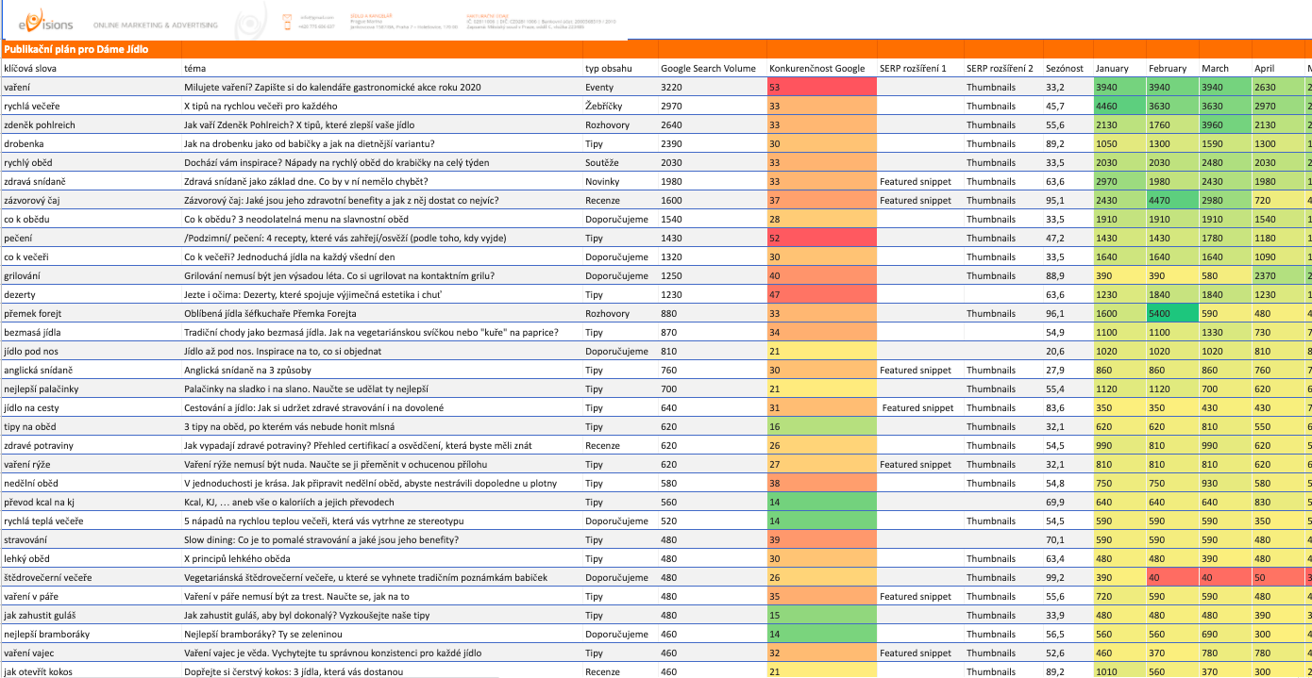Select the 'SERP rozšíření 2' column header

[x=1002, y=69]
